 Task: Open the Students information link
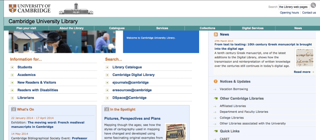point(25,67)
